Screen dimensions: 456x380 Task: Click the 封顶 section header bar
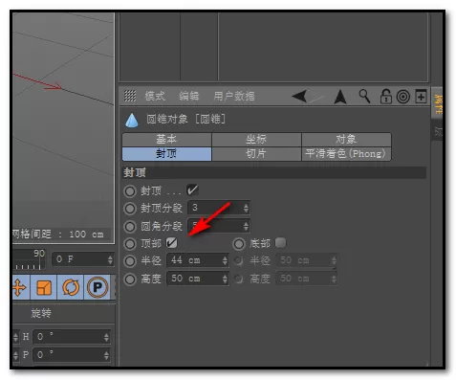click(x=274, y=172)
